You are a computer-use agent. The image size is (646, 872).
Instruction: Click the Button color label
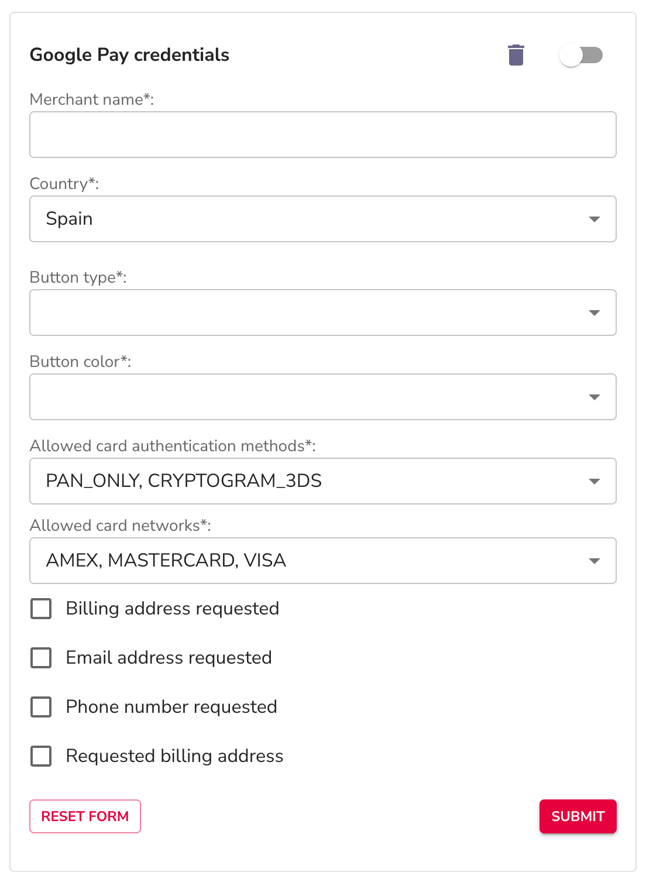(x=81, y=362)
